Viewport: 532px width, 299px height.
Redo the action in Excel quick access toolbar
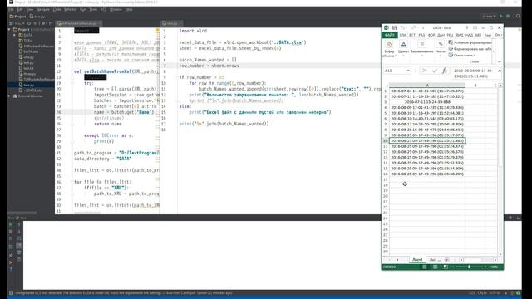(x=413, y=27)
